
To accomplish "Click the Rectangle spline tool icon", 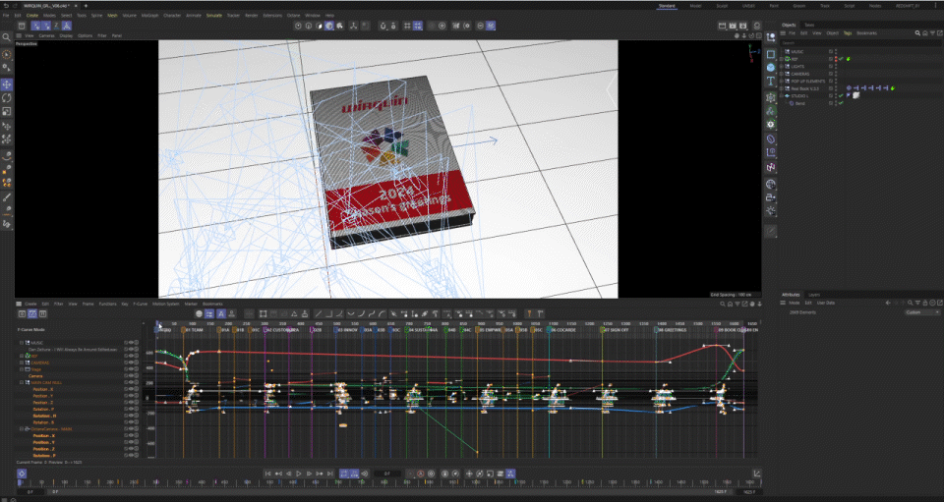I will tap(771, 54).
